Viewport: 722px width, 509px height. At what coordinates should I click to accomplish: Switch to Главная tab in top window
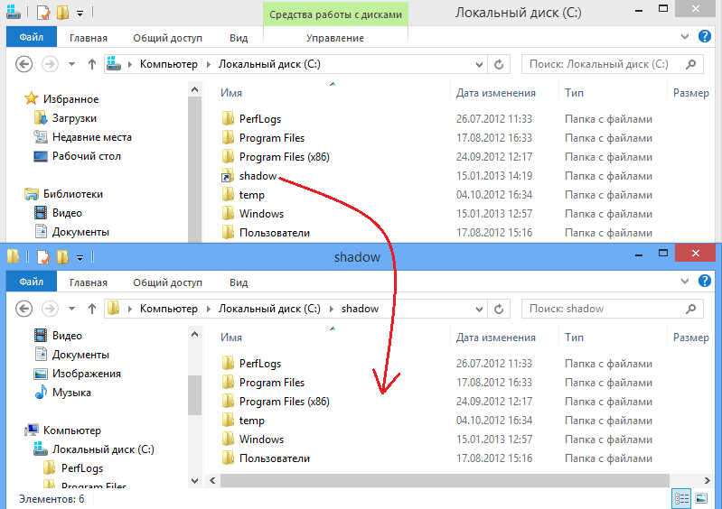tap(89, 38)
